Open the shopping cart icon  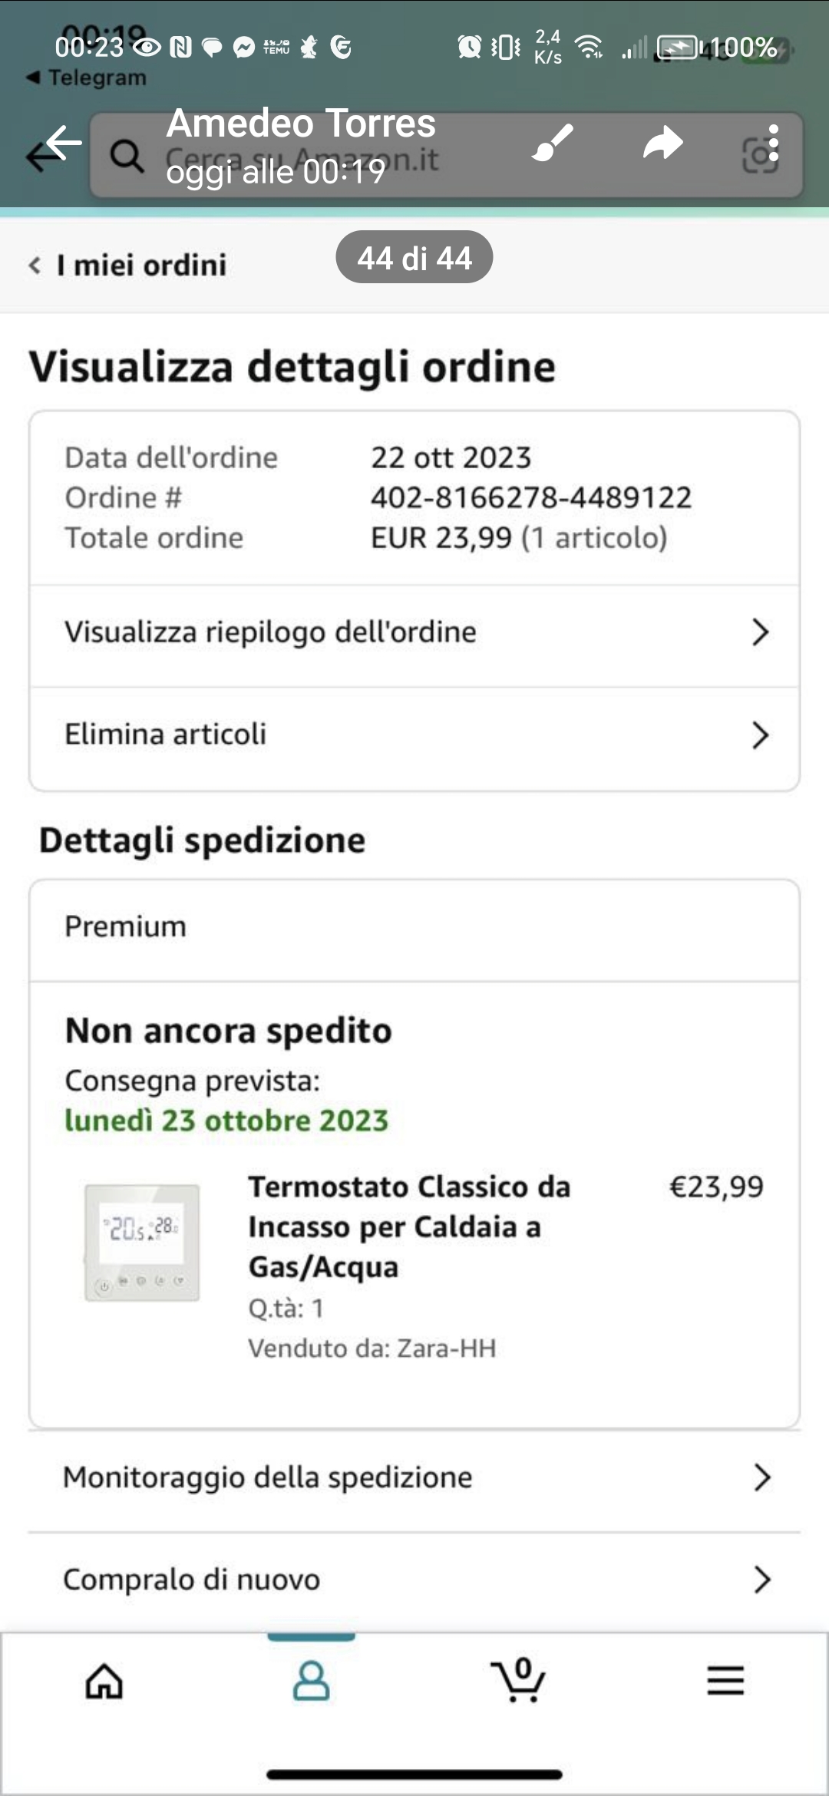point(518,1680)
